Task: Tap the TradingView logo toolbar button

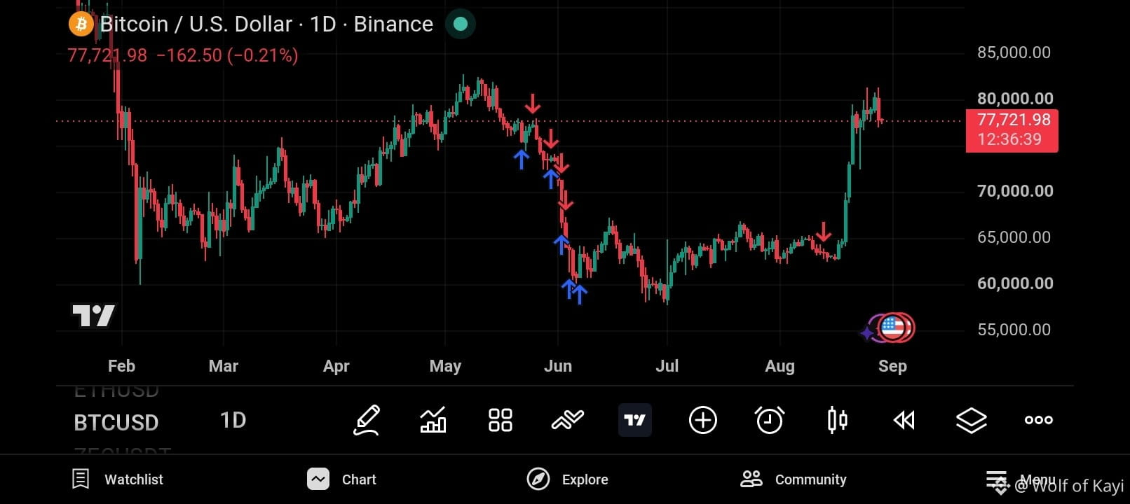Action: click(x=635, y=420)
